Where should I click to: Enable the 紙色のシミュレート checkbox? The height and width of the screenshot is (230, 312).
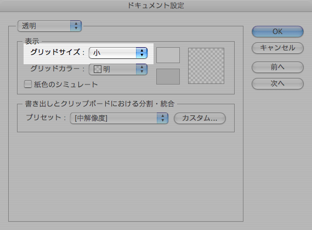[x=28, y=84]
